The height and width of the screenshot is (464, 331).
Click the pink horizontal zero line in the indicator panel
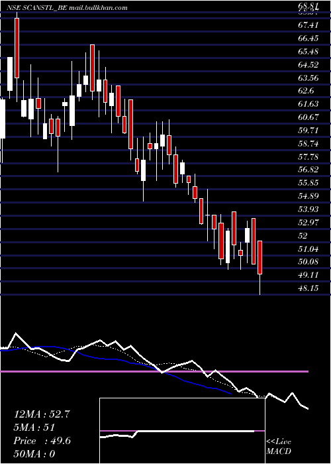click(154, 371)
